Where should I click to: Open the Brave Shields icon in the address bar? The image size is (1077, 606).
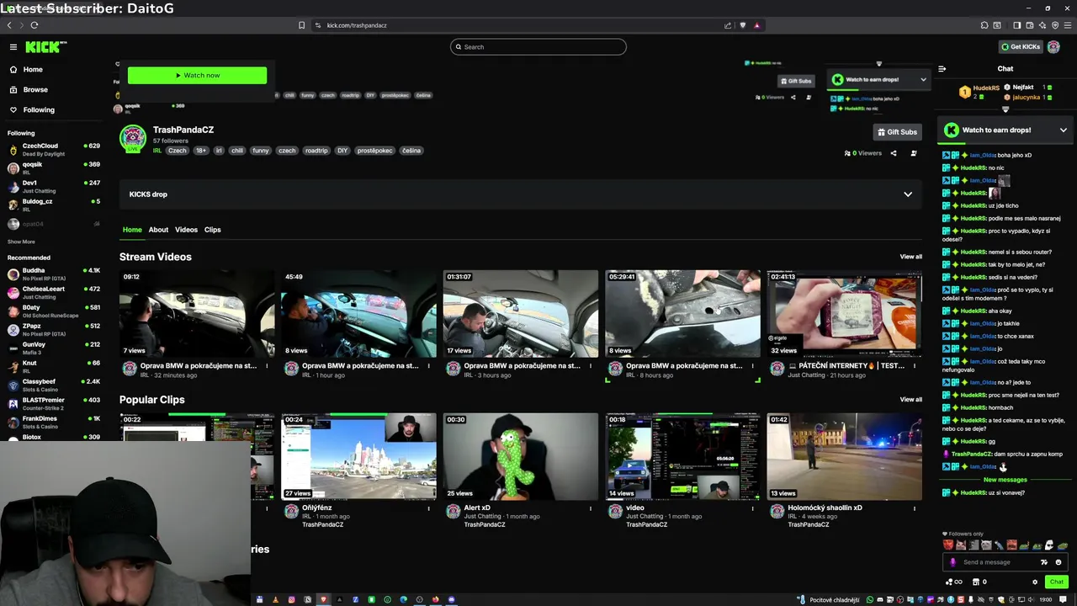pyautogui.click(x=743, y=25)
